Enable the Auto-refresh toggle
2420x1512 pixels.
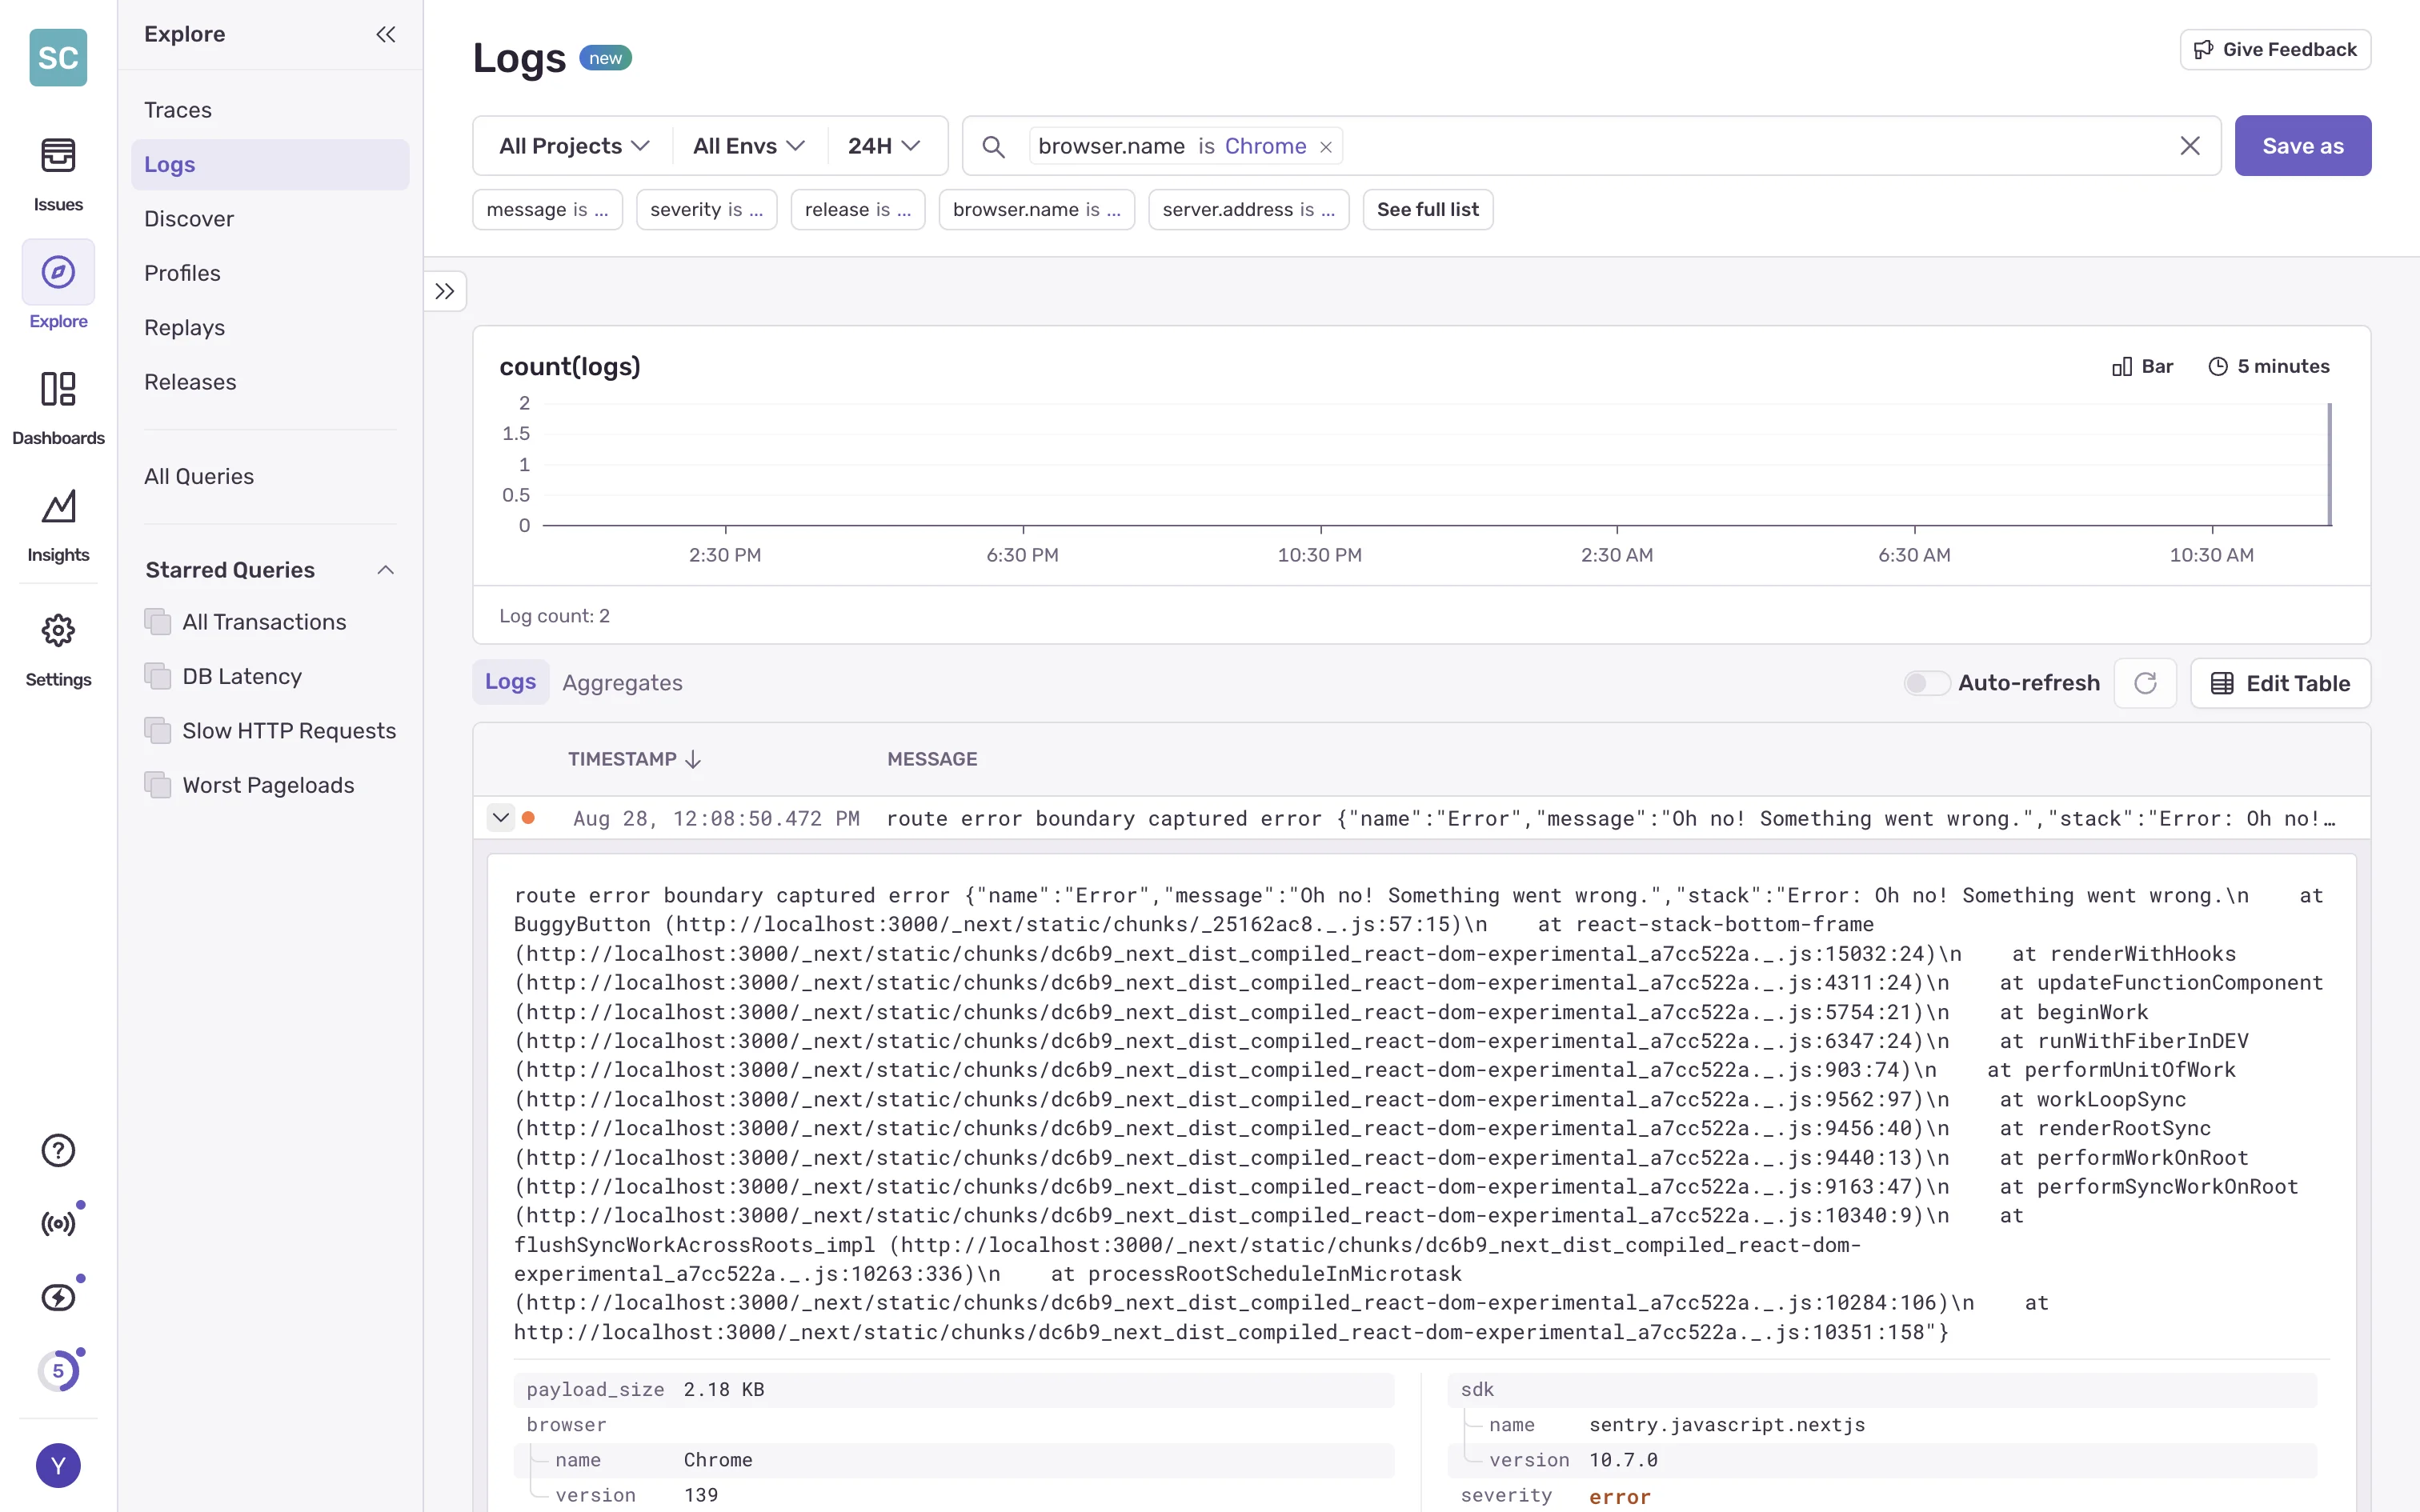click(1926, 682)
